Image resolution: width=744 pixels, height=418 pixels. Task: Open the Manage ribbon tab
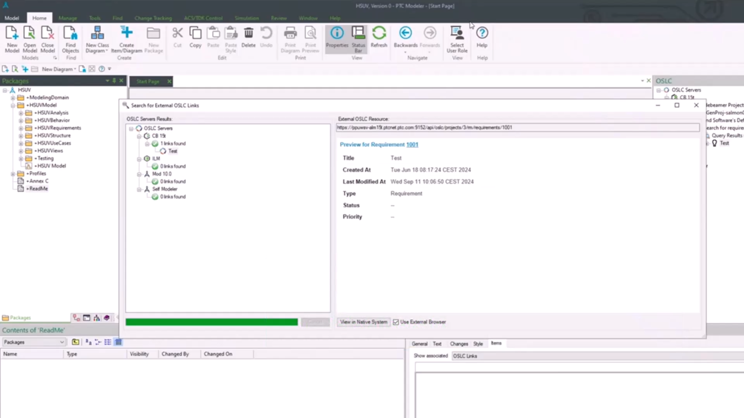(67, 18)
